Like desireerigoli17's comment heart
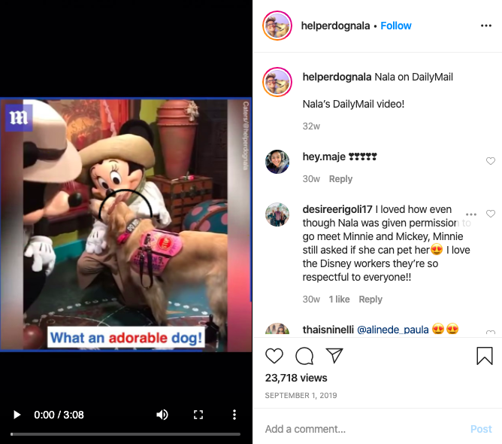Screen dimensions: 502x444 (491, 214)
